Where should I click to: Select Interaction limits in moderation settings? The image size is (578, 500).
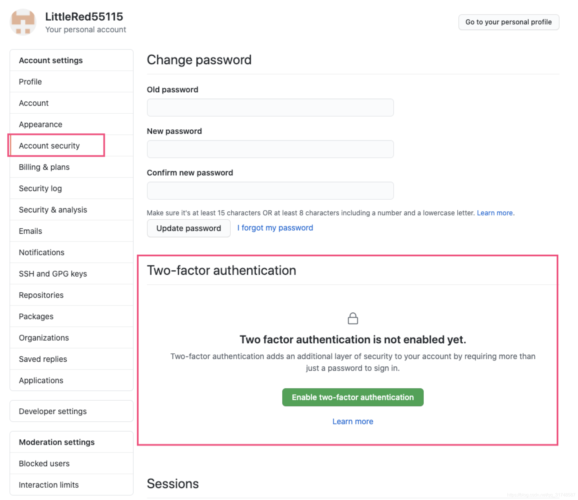tap(49, 485)
